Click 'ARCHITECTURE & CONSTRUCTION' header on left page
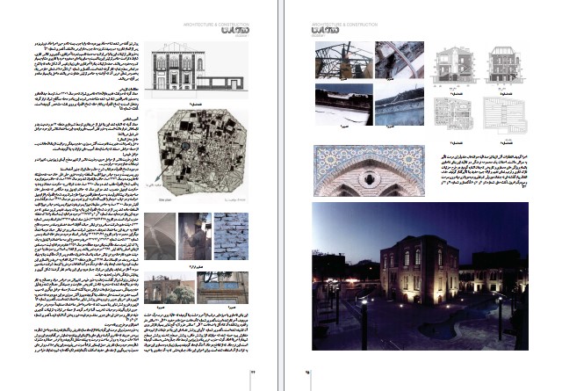 coord(216,25)
